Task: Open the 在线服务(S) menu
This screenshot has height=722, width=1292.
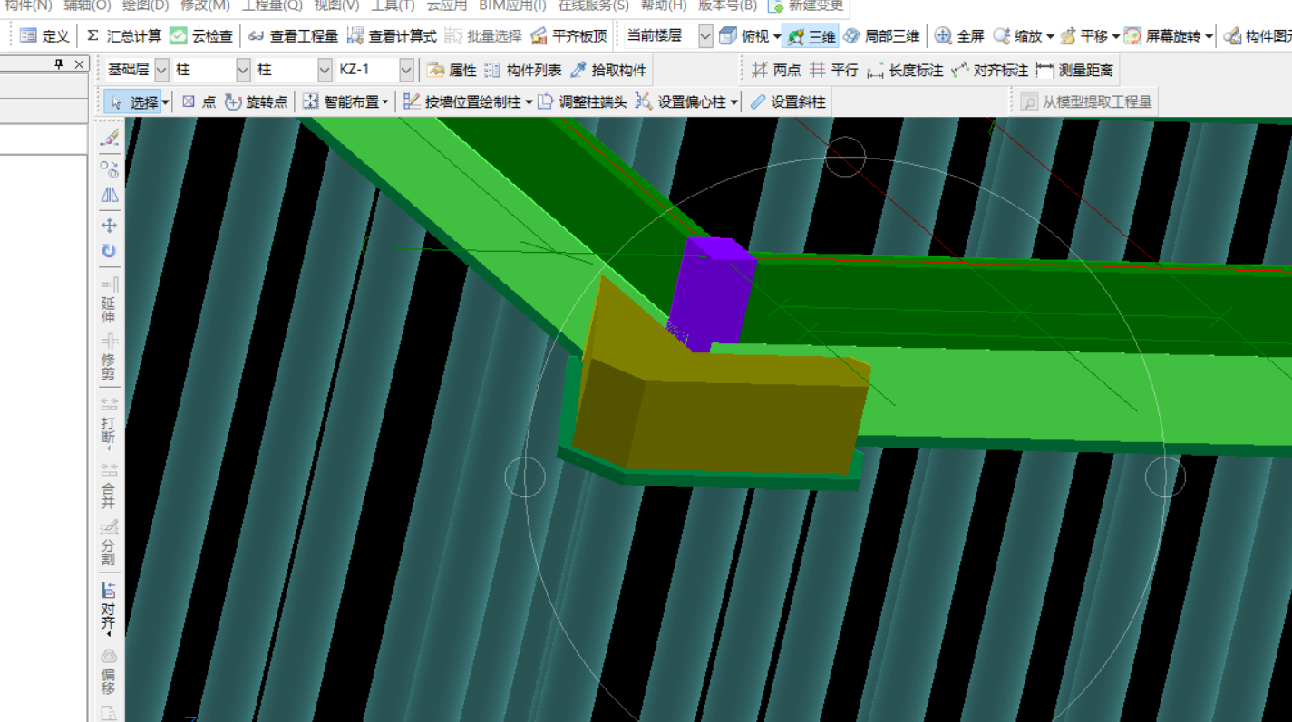Action: pyautogui.click(x=593, y=5)
